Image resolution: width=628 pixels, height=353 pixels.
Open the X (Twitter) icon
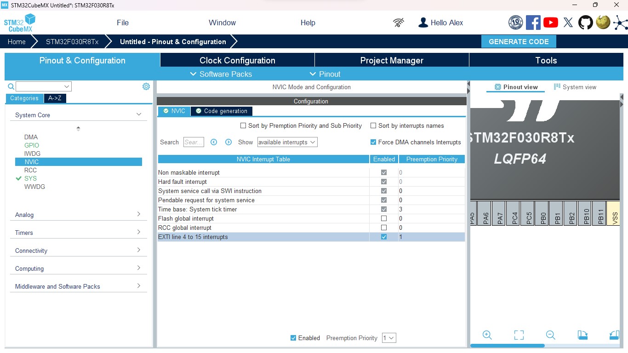click(568, 23)
